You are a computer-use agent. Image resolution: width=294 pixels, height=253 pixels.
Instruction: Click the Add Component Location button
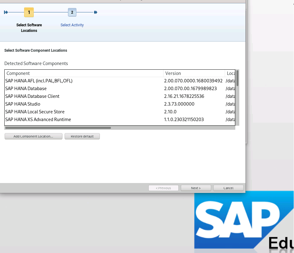33,136
